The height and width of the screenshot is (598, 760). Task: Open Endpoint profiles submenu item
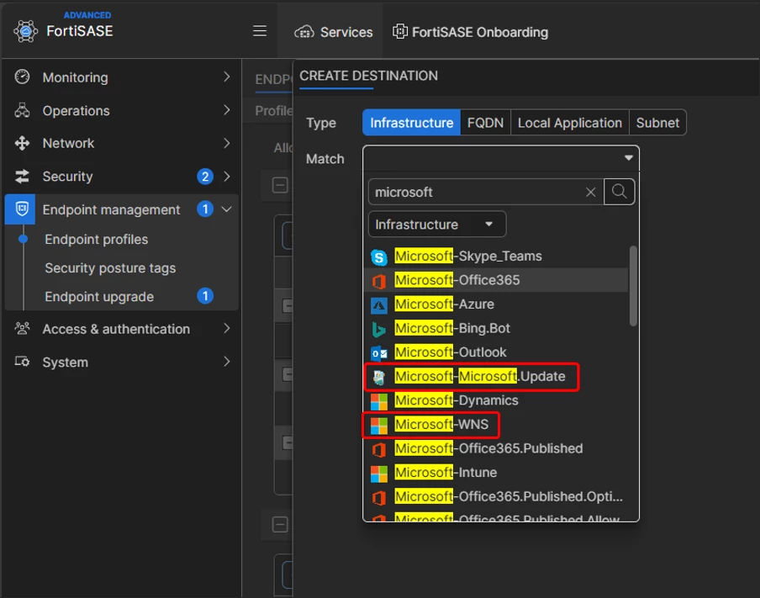(97, 239)
